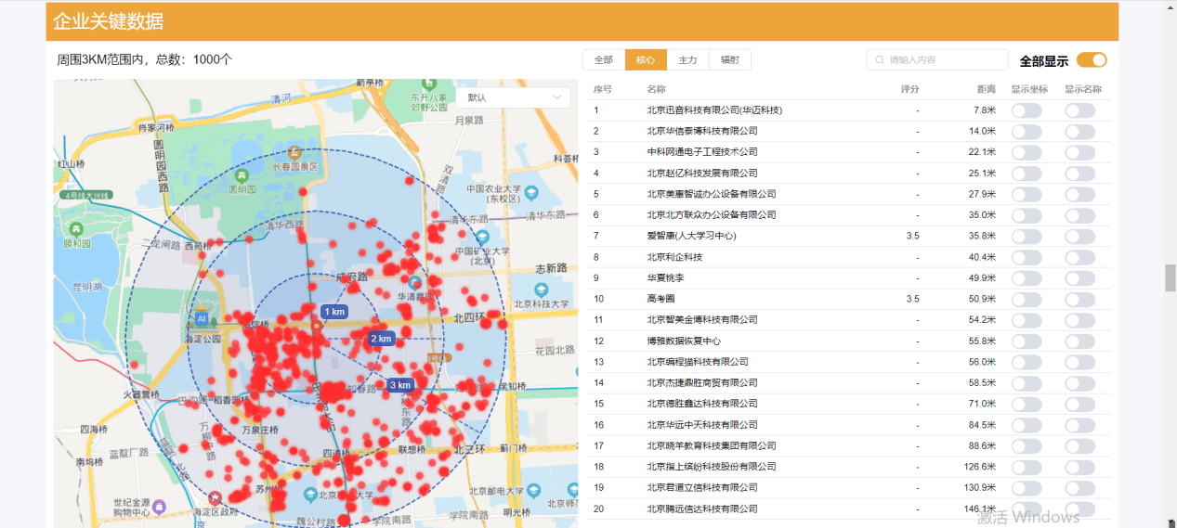1177x528 pixels.
Task: Click the 世纪金源购物中心 shopping icon on map
Action: pos(159,506)
